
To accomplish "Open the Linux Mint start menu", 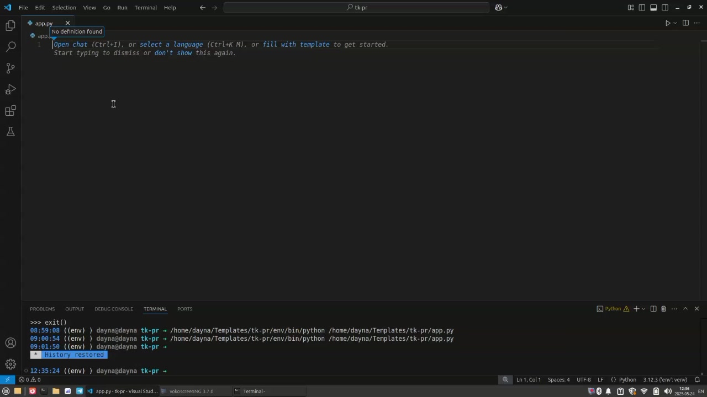I will click(x=6, y=391).
